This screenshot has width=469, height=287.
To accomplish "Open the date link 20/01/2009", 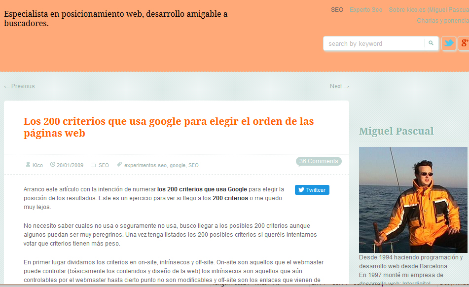I will click(70, 165).
